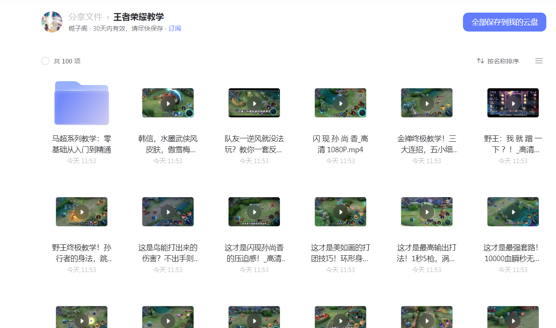Image resolution: width=556 pixels, height=328 pixels.
Task: Click file name 野王终极教学！孙行者的身法
Action: (x=82, y=253)
